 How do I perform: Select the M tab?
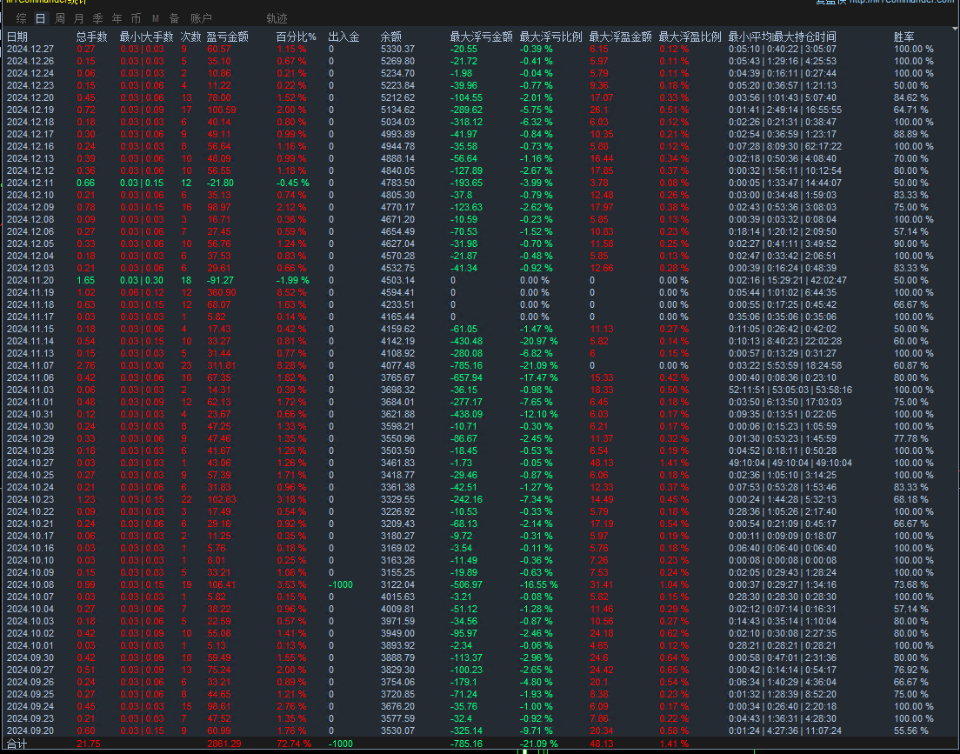click(x=156, y=18)
